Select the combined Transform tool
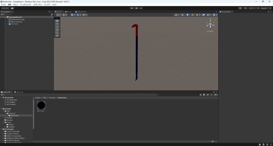This screenshot has height=146, width=273. (x=57, y=36)
